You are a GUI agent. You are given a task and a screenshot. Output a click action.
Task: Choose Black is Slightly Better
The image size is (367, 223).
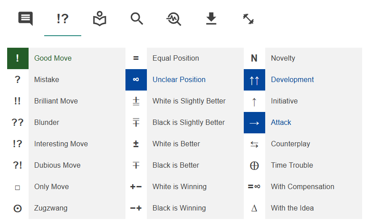point(184,123)
